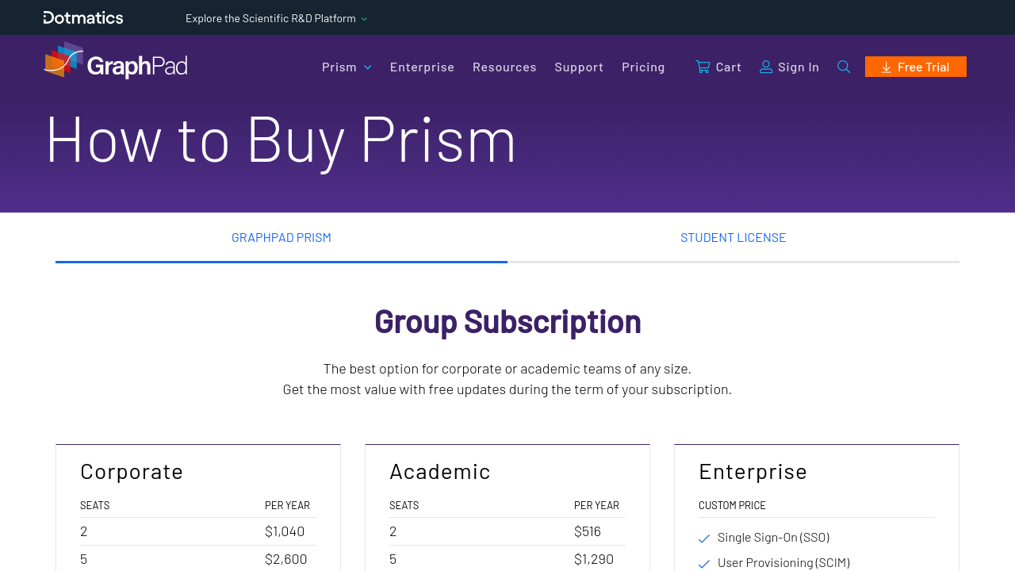Switch to the Student License tab
The height and width of the screenshot is (571, 1015).
(x=733, y=237)
